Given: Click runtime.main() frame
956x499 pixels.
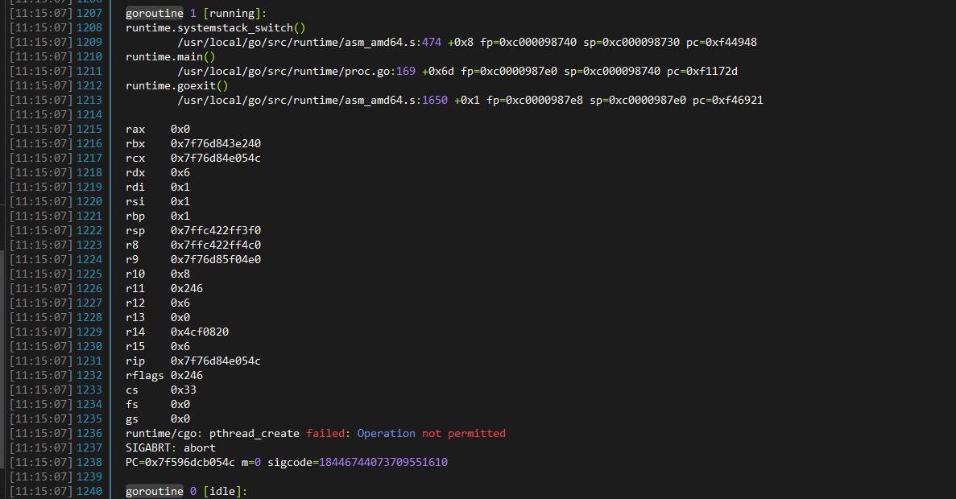Looking at the screenshot, I should click(x=170, y=56).
